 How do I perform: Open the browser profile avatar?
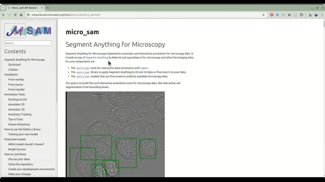316,15
